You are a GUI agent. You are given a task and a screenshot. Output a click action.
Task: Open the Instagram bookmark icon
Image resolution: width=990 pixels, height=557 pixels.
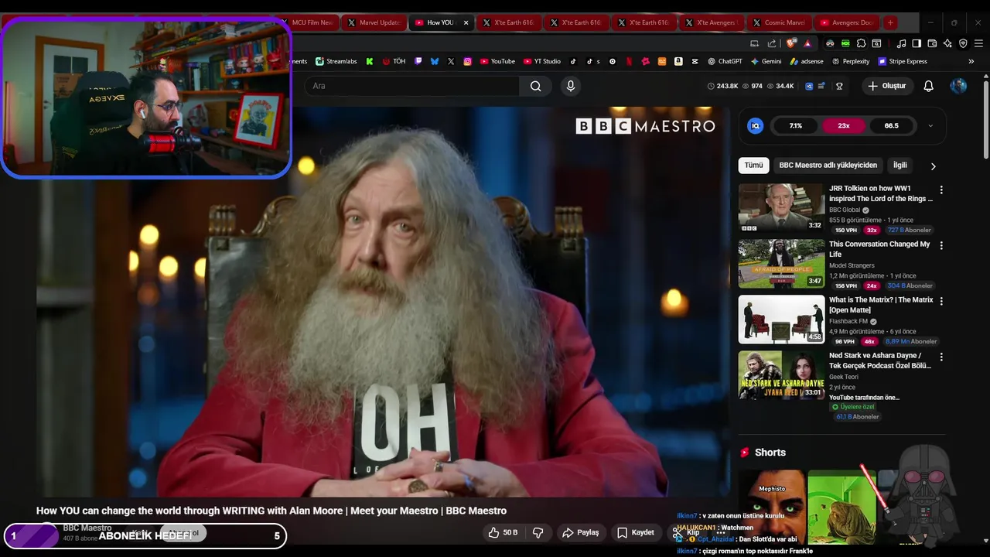point(467,61)
